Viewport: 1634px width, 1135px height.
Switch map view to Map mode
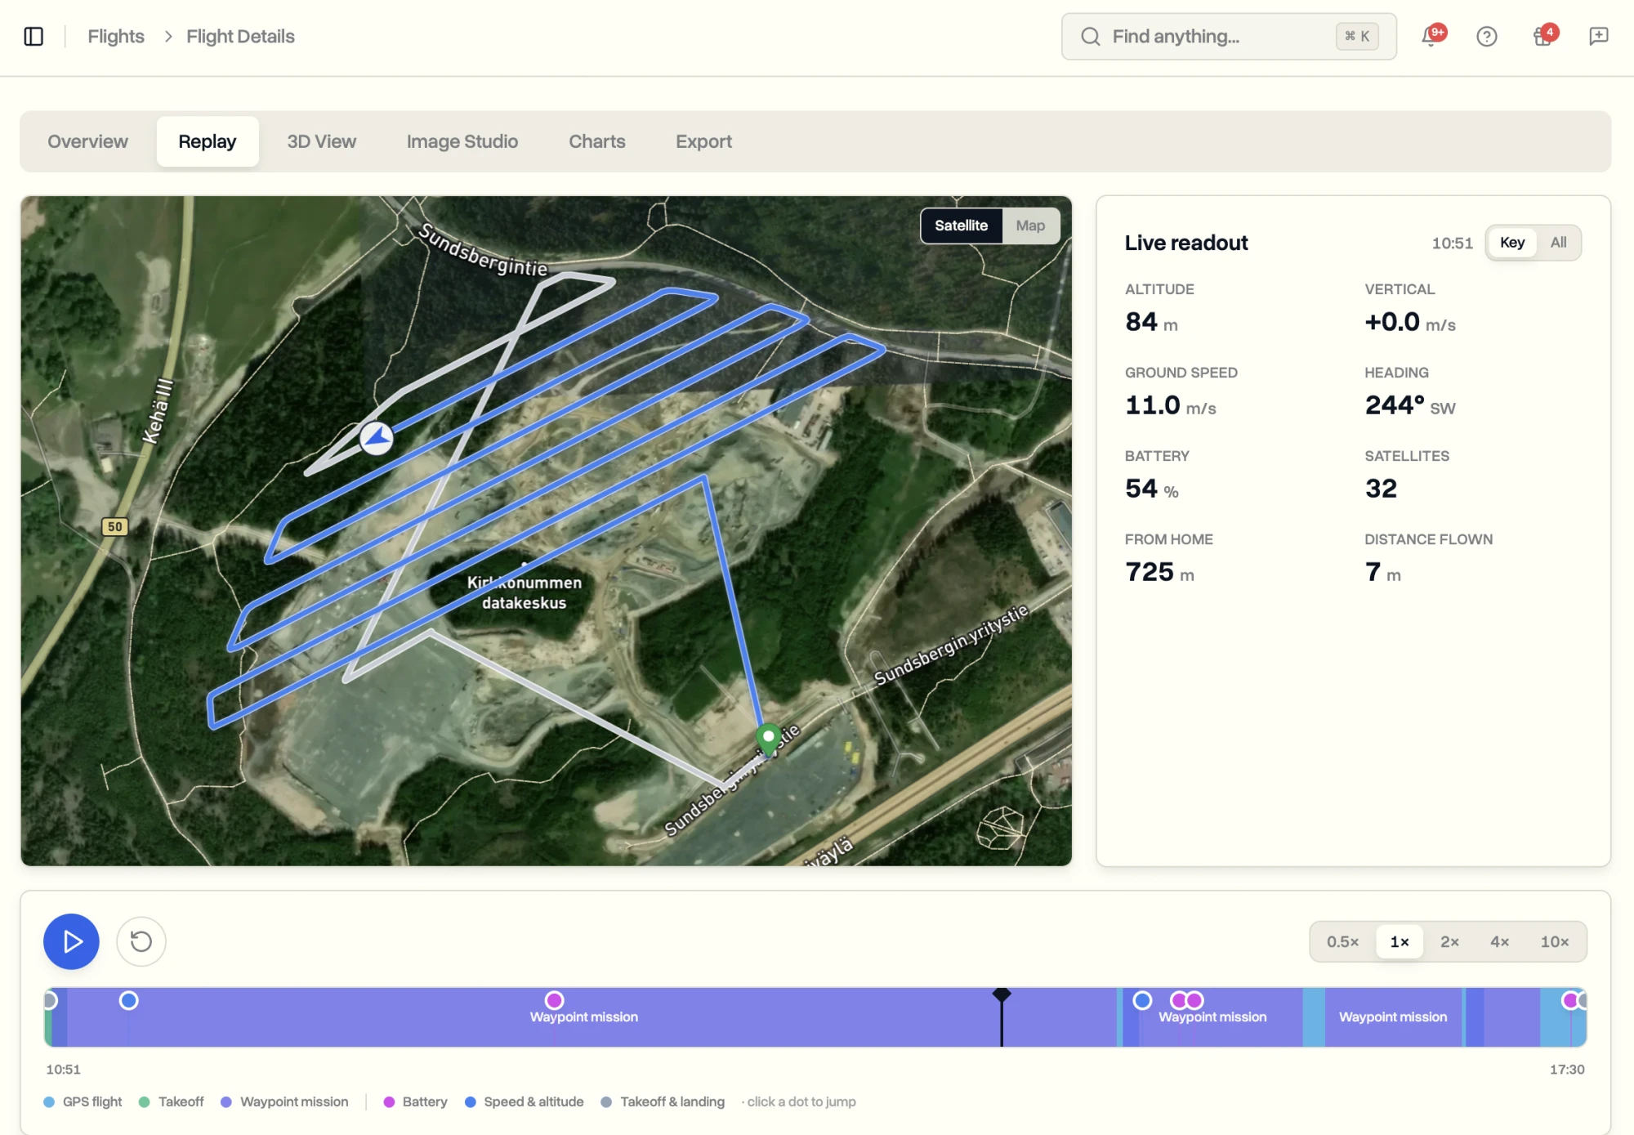tap(1030, 226)
